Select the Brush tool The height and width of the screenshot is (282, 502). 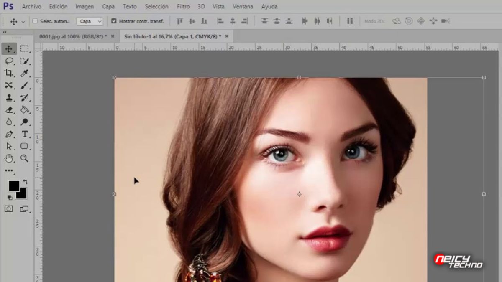click(x=25, y=86)
